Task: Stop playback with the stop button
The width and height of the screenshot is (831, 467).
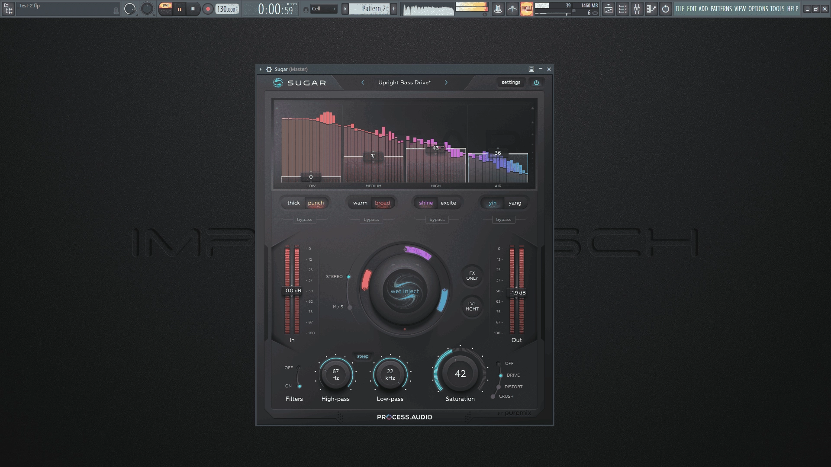Action: tap(193, 9)
